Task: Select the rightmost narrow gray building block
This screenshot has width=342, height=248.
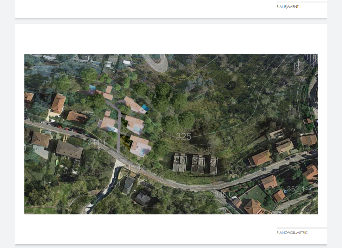Action: click(213, 165)
